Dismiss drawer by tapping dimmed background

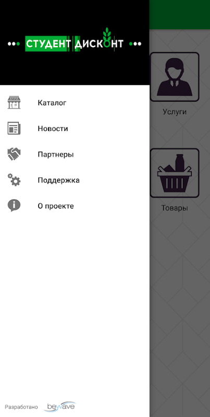pos(180,306)
